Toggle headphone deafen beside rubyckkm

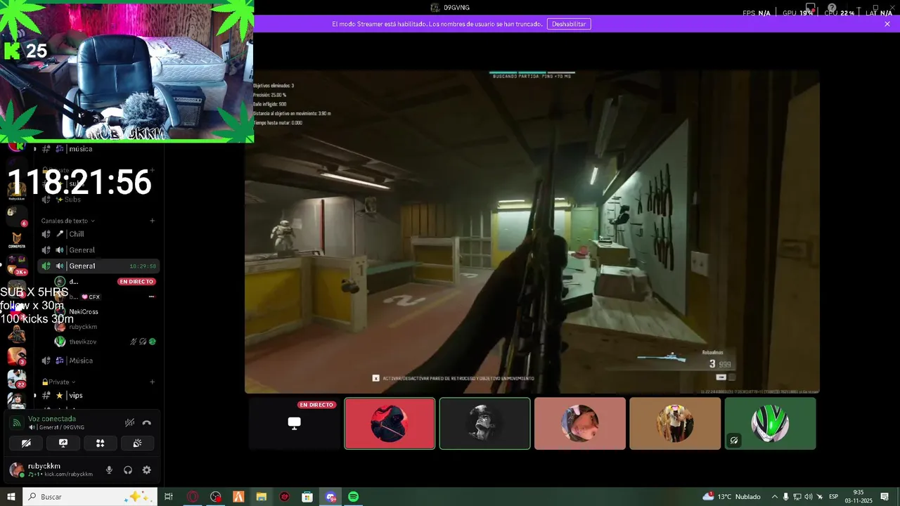128,470
